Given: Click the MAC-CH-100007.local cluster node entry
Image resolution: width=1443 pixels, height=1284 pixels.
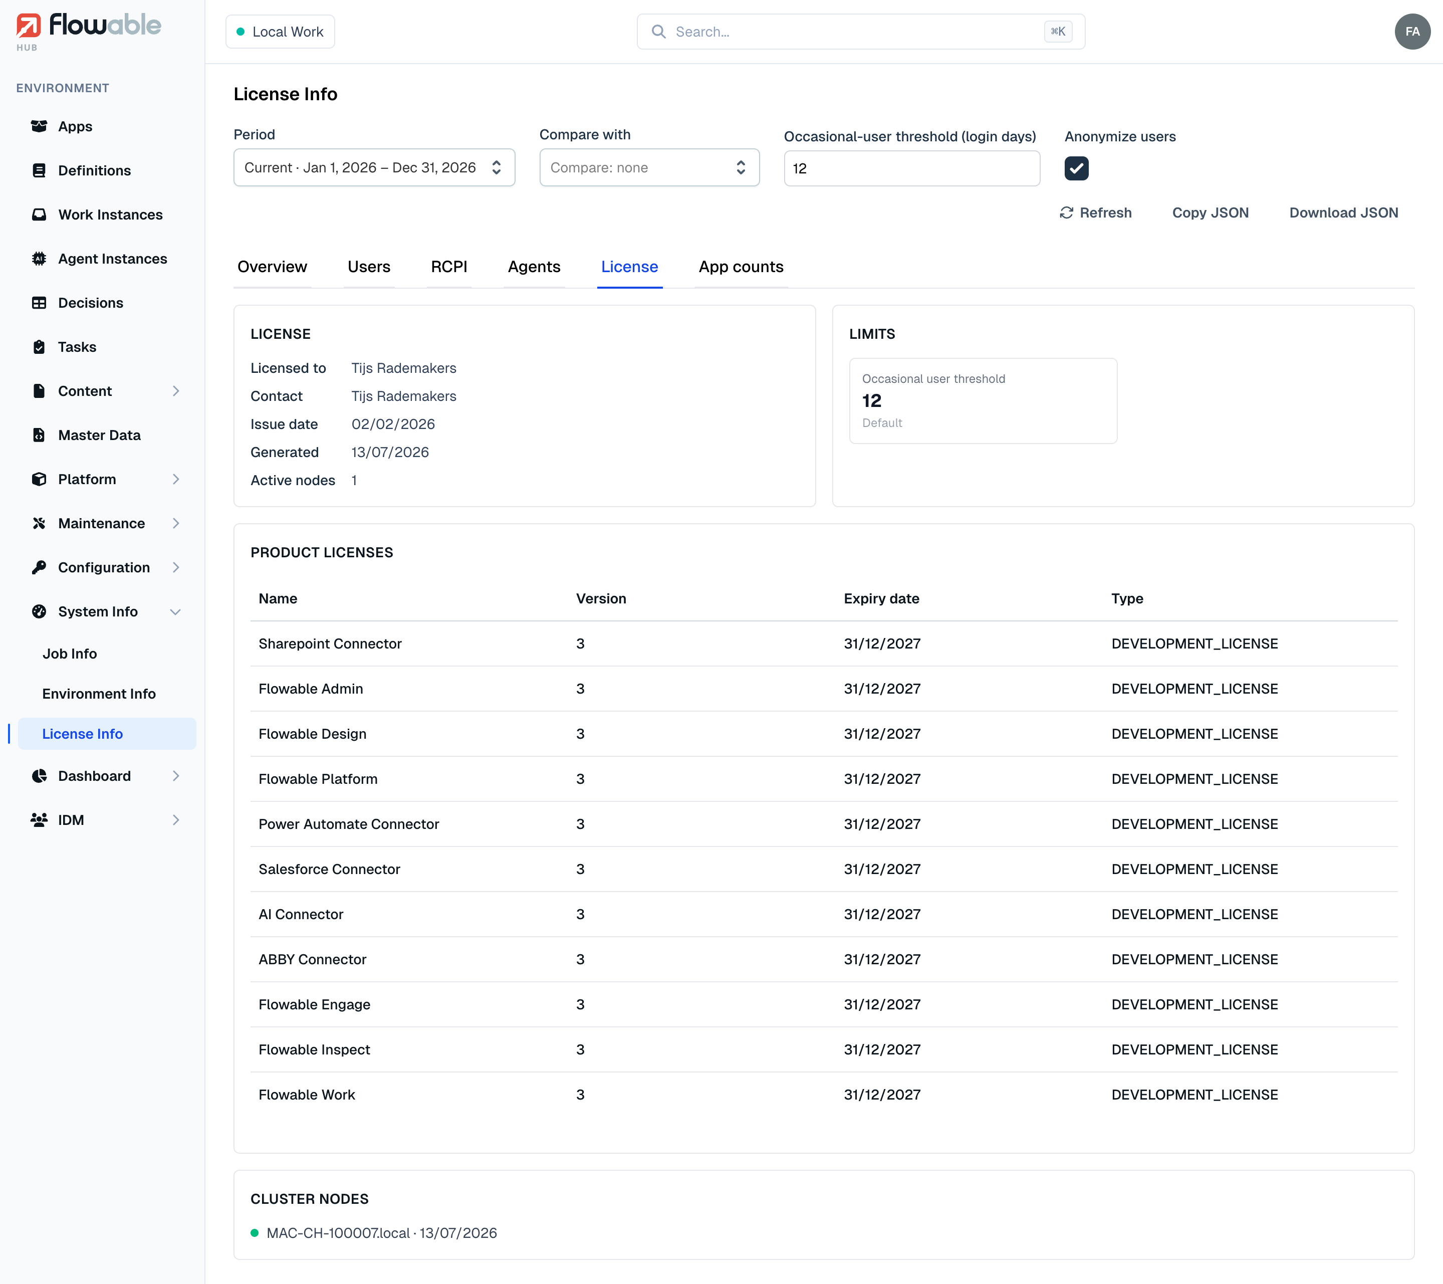Looking at the screenshot, I should 373,1233.
